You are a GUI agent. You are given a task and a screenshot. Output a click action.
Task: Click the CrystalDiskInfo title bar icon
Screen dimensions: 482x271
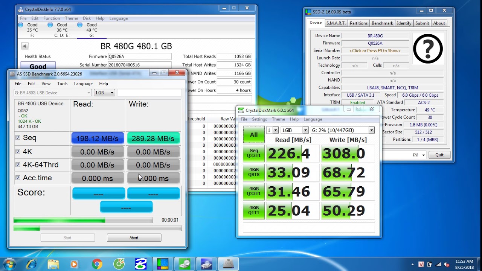(21, 9)
